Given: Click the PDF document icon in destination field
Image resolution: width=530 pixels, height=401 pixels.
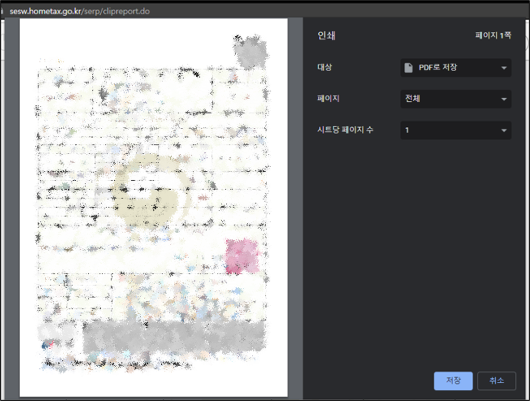Looking at the screenshot, I should click(x=409, y=68).
